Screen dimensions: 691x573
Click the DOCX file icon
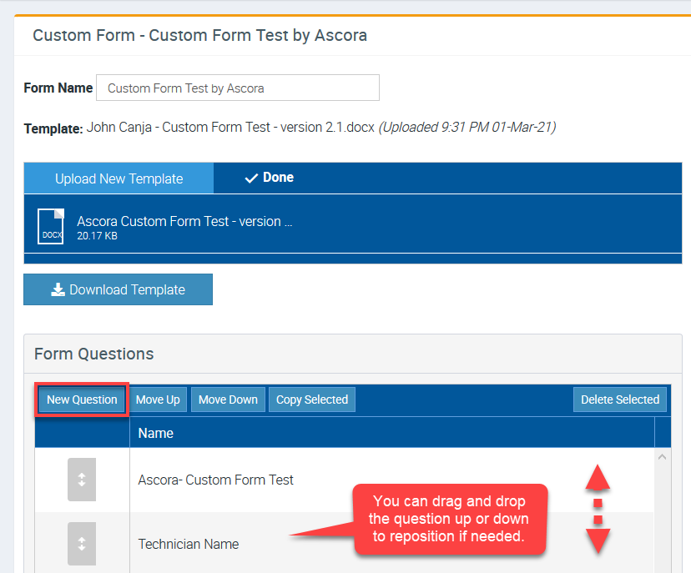pos(51,228)
